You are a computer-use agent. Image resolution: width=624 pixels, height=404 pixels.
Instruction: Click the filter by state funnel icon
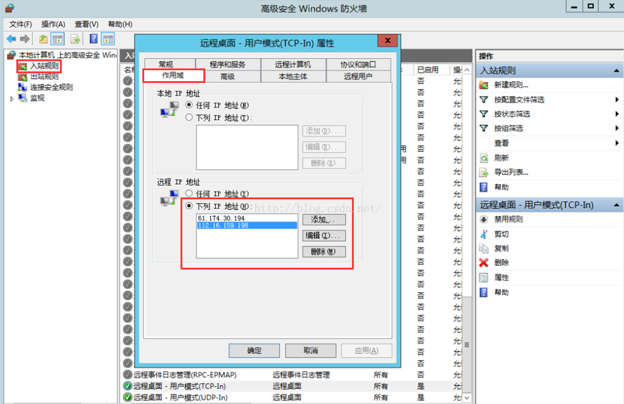point(484,114)
